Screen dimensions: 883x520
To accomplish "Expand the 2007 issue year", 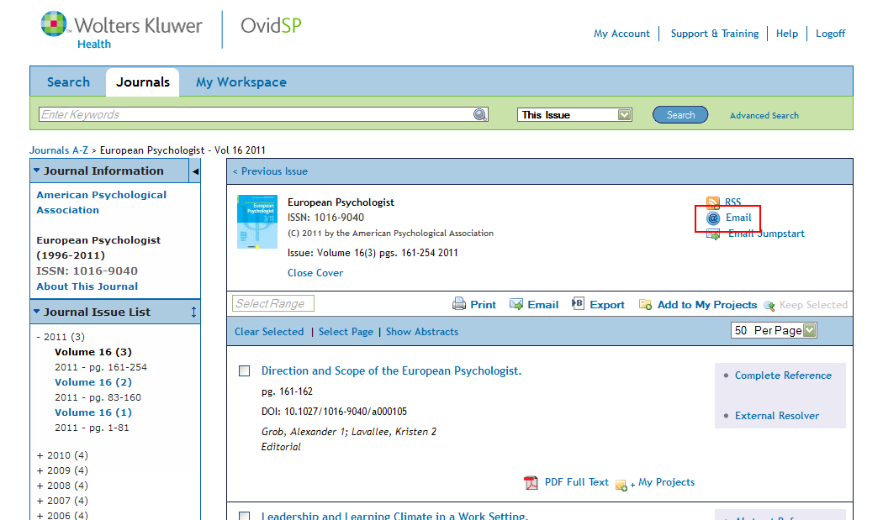I will (x=40, y=501).
